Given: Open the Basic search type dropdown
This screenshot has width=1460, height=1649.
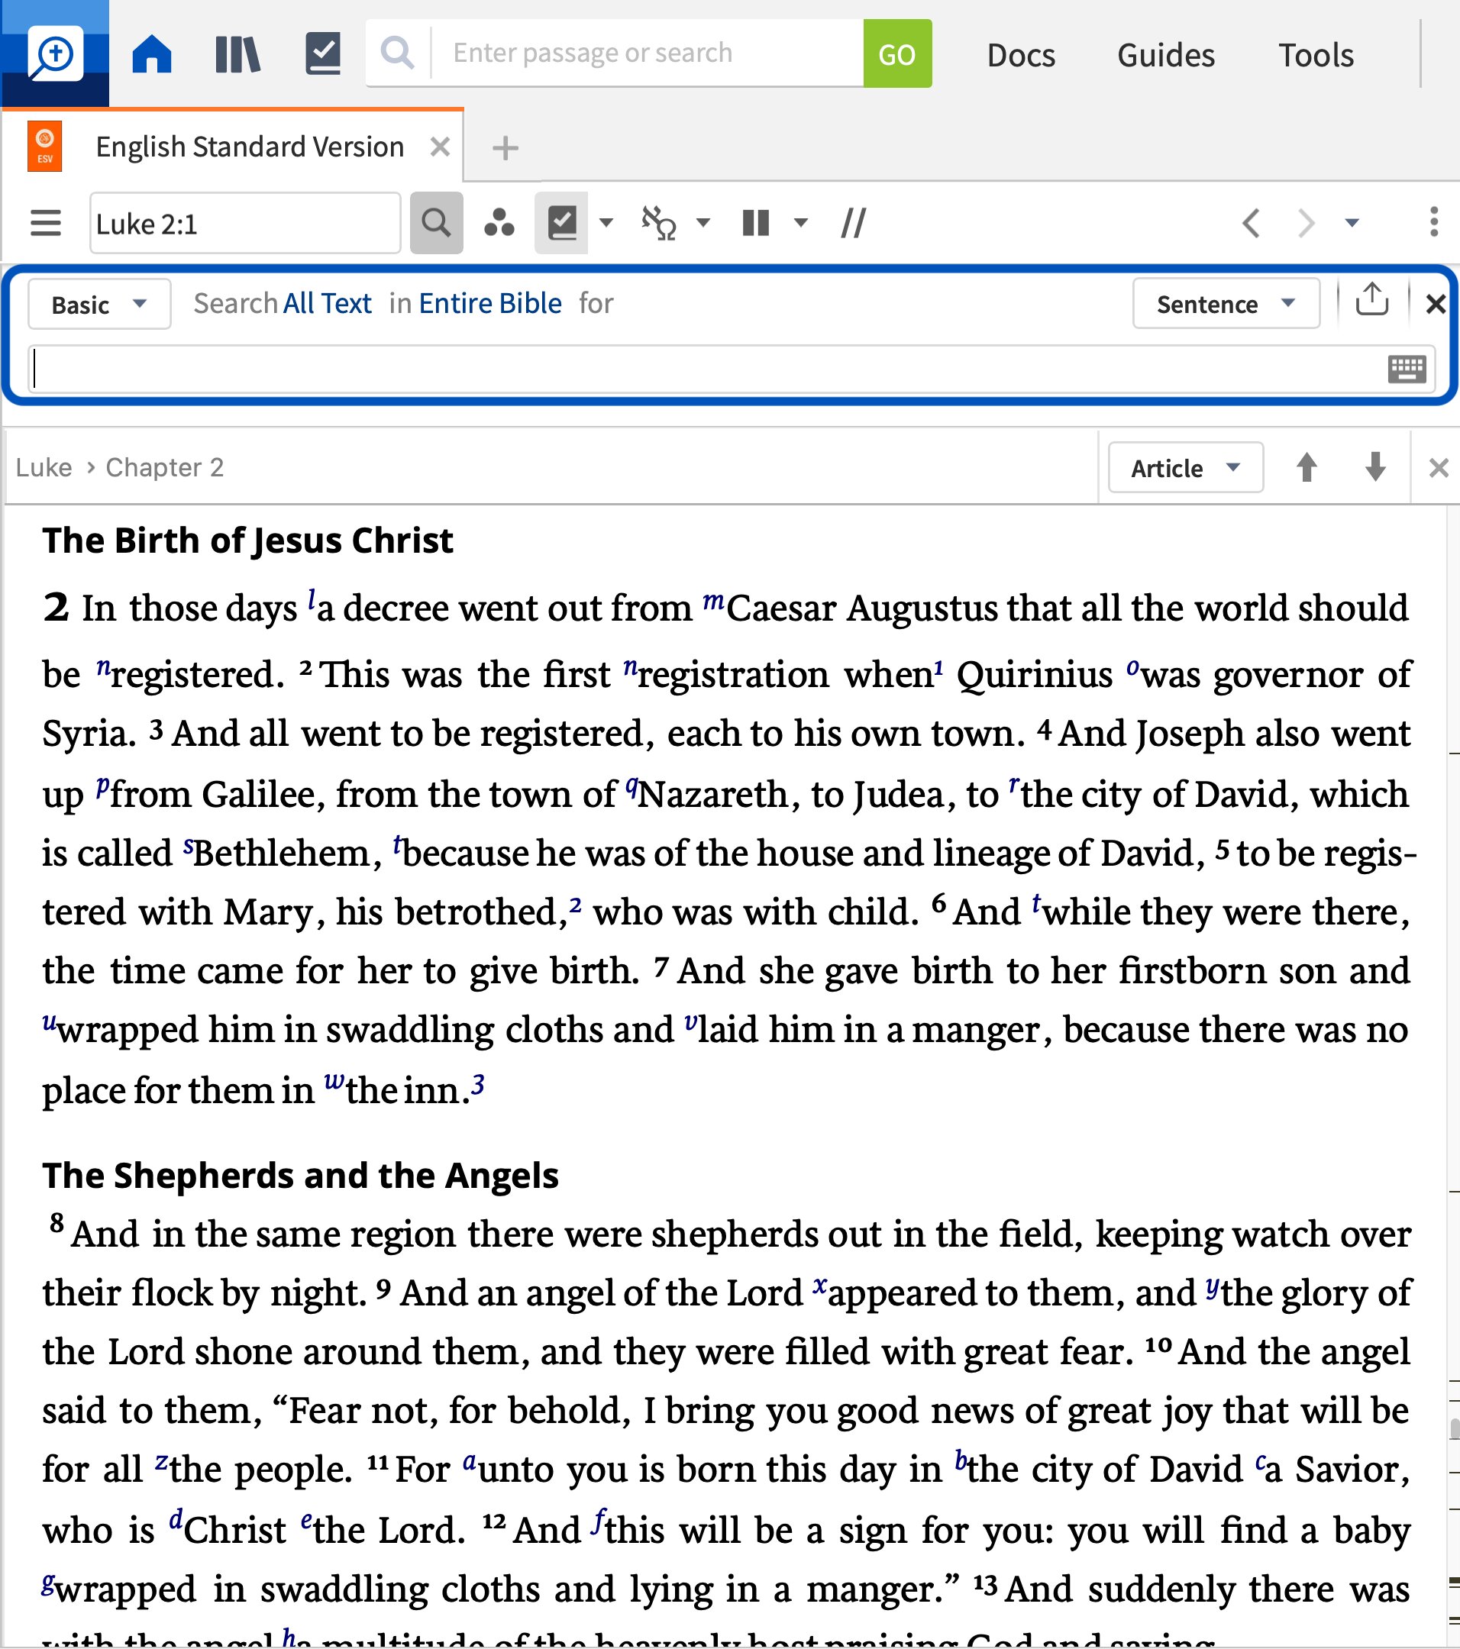Looking at the screenshot, I should coord(99,304).
